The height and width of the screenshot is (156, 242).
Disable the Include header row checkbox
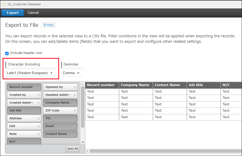tap(7, 53)
